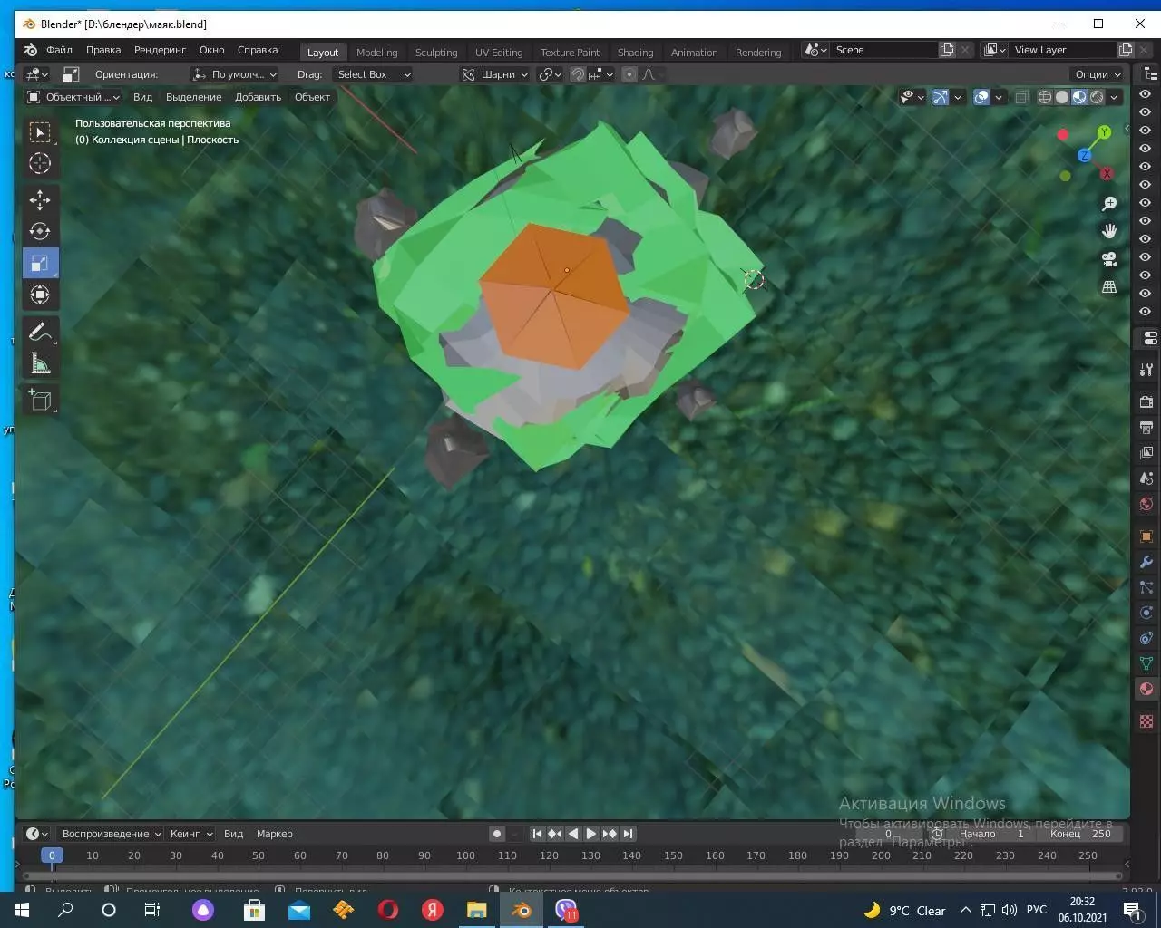Viewport: 1161px width, 928px height.
Task: Expand the 'Опции' options dropdown
Action: [x=1098, y=74]
